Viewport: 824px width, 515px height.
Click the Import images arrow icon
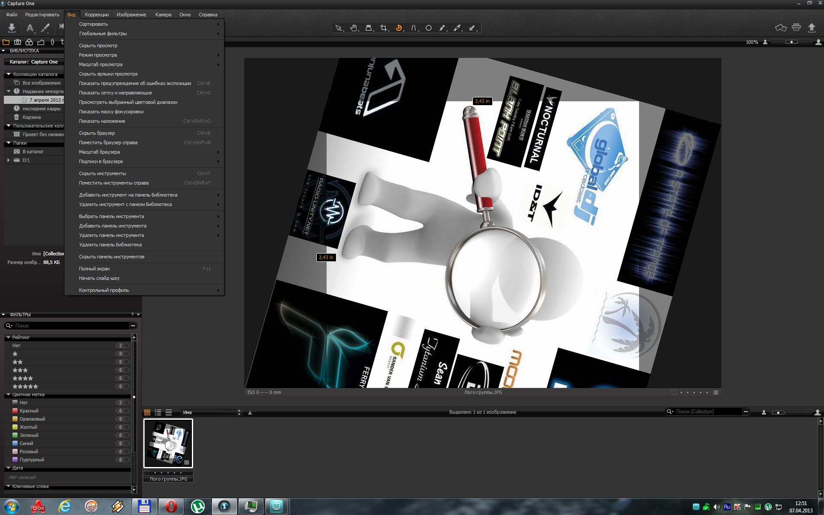(x=12, y=28)
